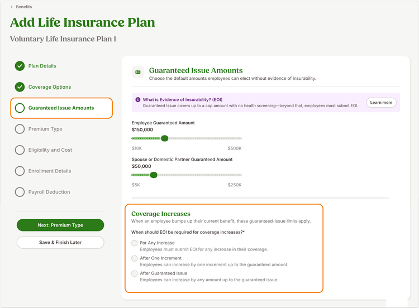Click Save & Finish Later
419x308 pixels.
(60, 242)
